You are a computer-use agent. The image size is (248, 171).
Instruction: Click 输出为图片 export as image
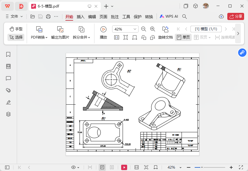60,33
